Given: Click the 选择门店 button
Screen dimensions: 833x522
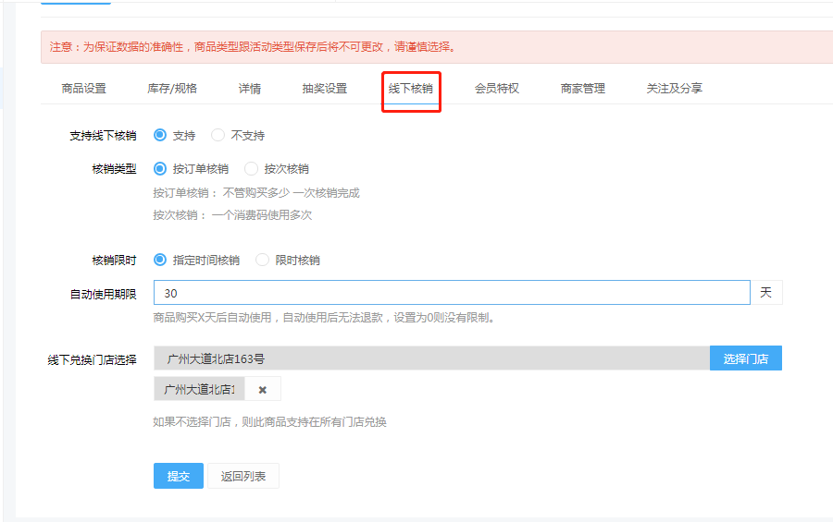Looking at the screenshot, I should pyautogui.click(x=745, y=358).
